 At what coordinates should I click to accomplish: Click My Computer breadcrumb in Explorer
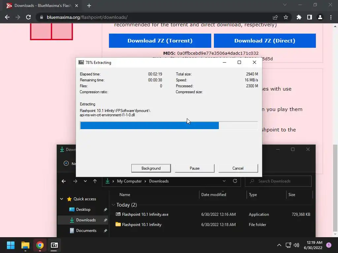(x=129, y=181)
